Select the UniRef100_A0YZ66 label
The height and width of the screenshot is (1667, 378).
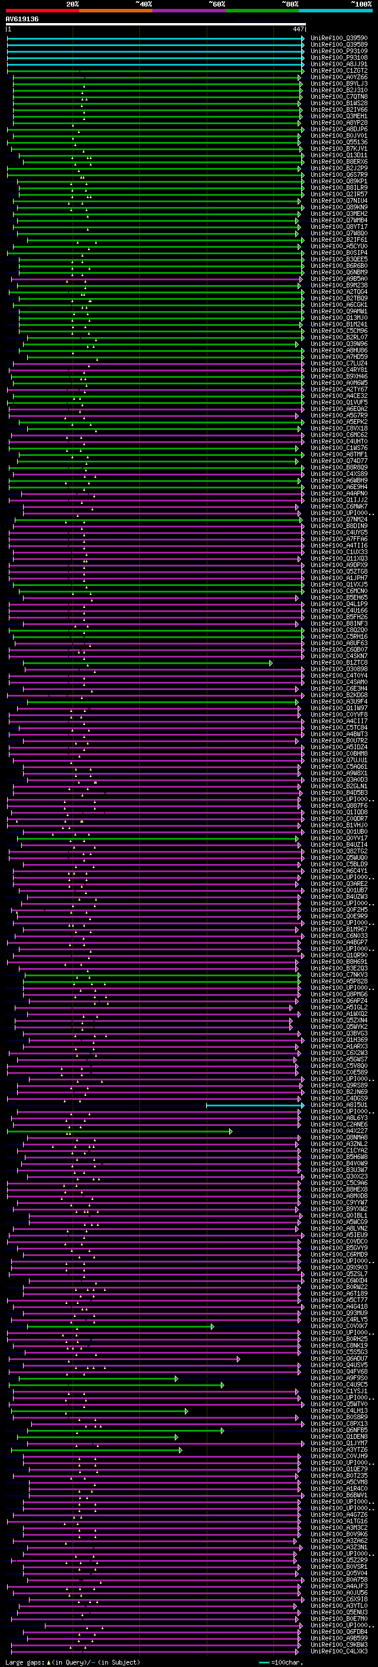click(x=339, y=77)
